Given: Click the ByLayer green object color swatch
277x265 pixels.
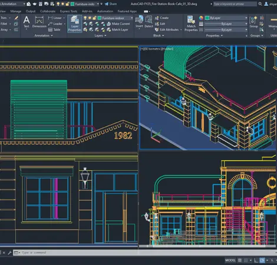Looking at the screenshot, I should (207, 18).
